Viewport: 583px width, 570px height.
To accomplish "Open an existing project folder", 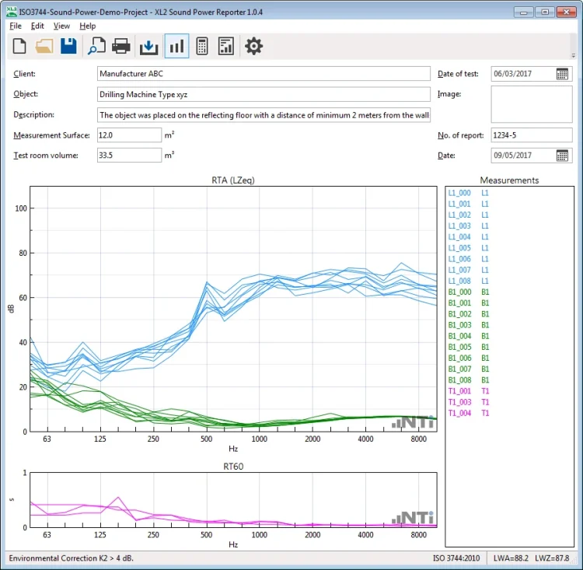I will 44,47.
